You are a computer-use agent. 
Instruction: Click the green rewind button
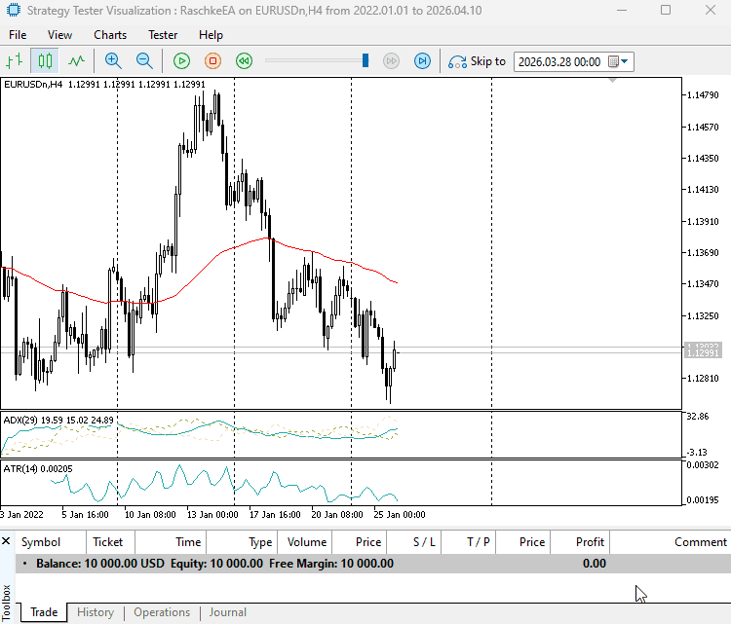tap(245, 61)
